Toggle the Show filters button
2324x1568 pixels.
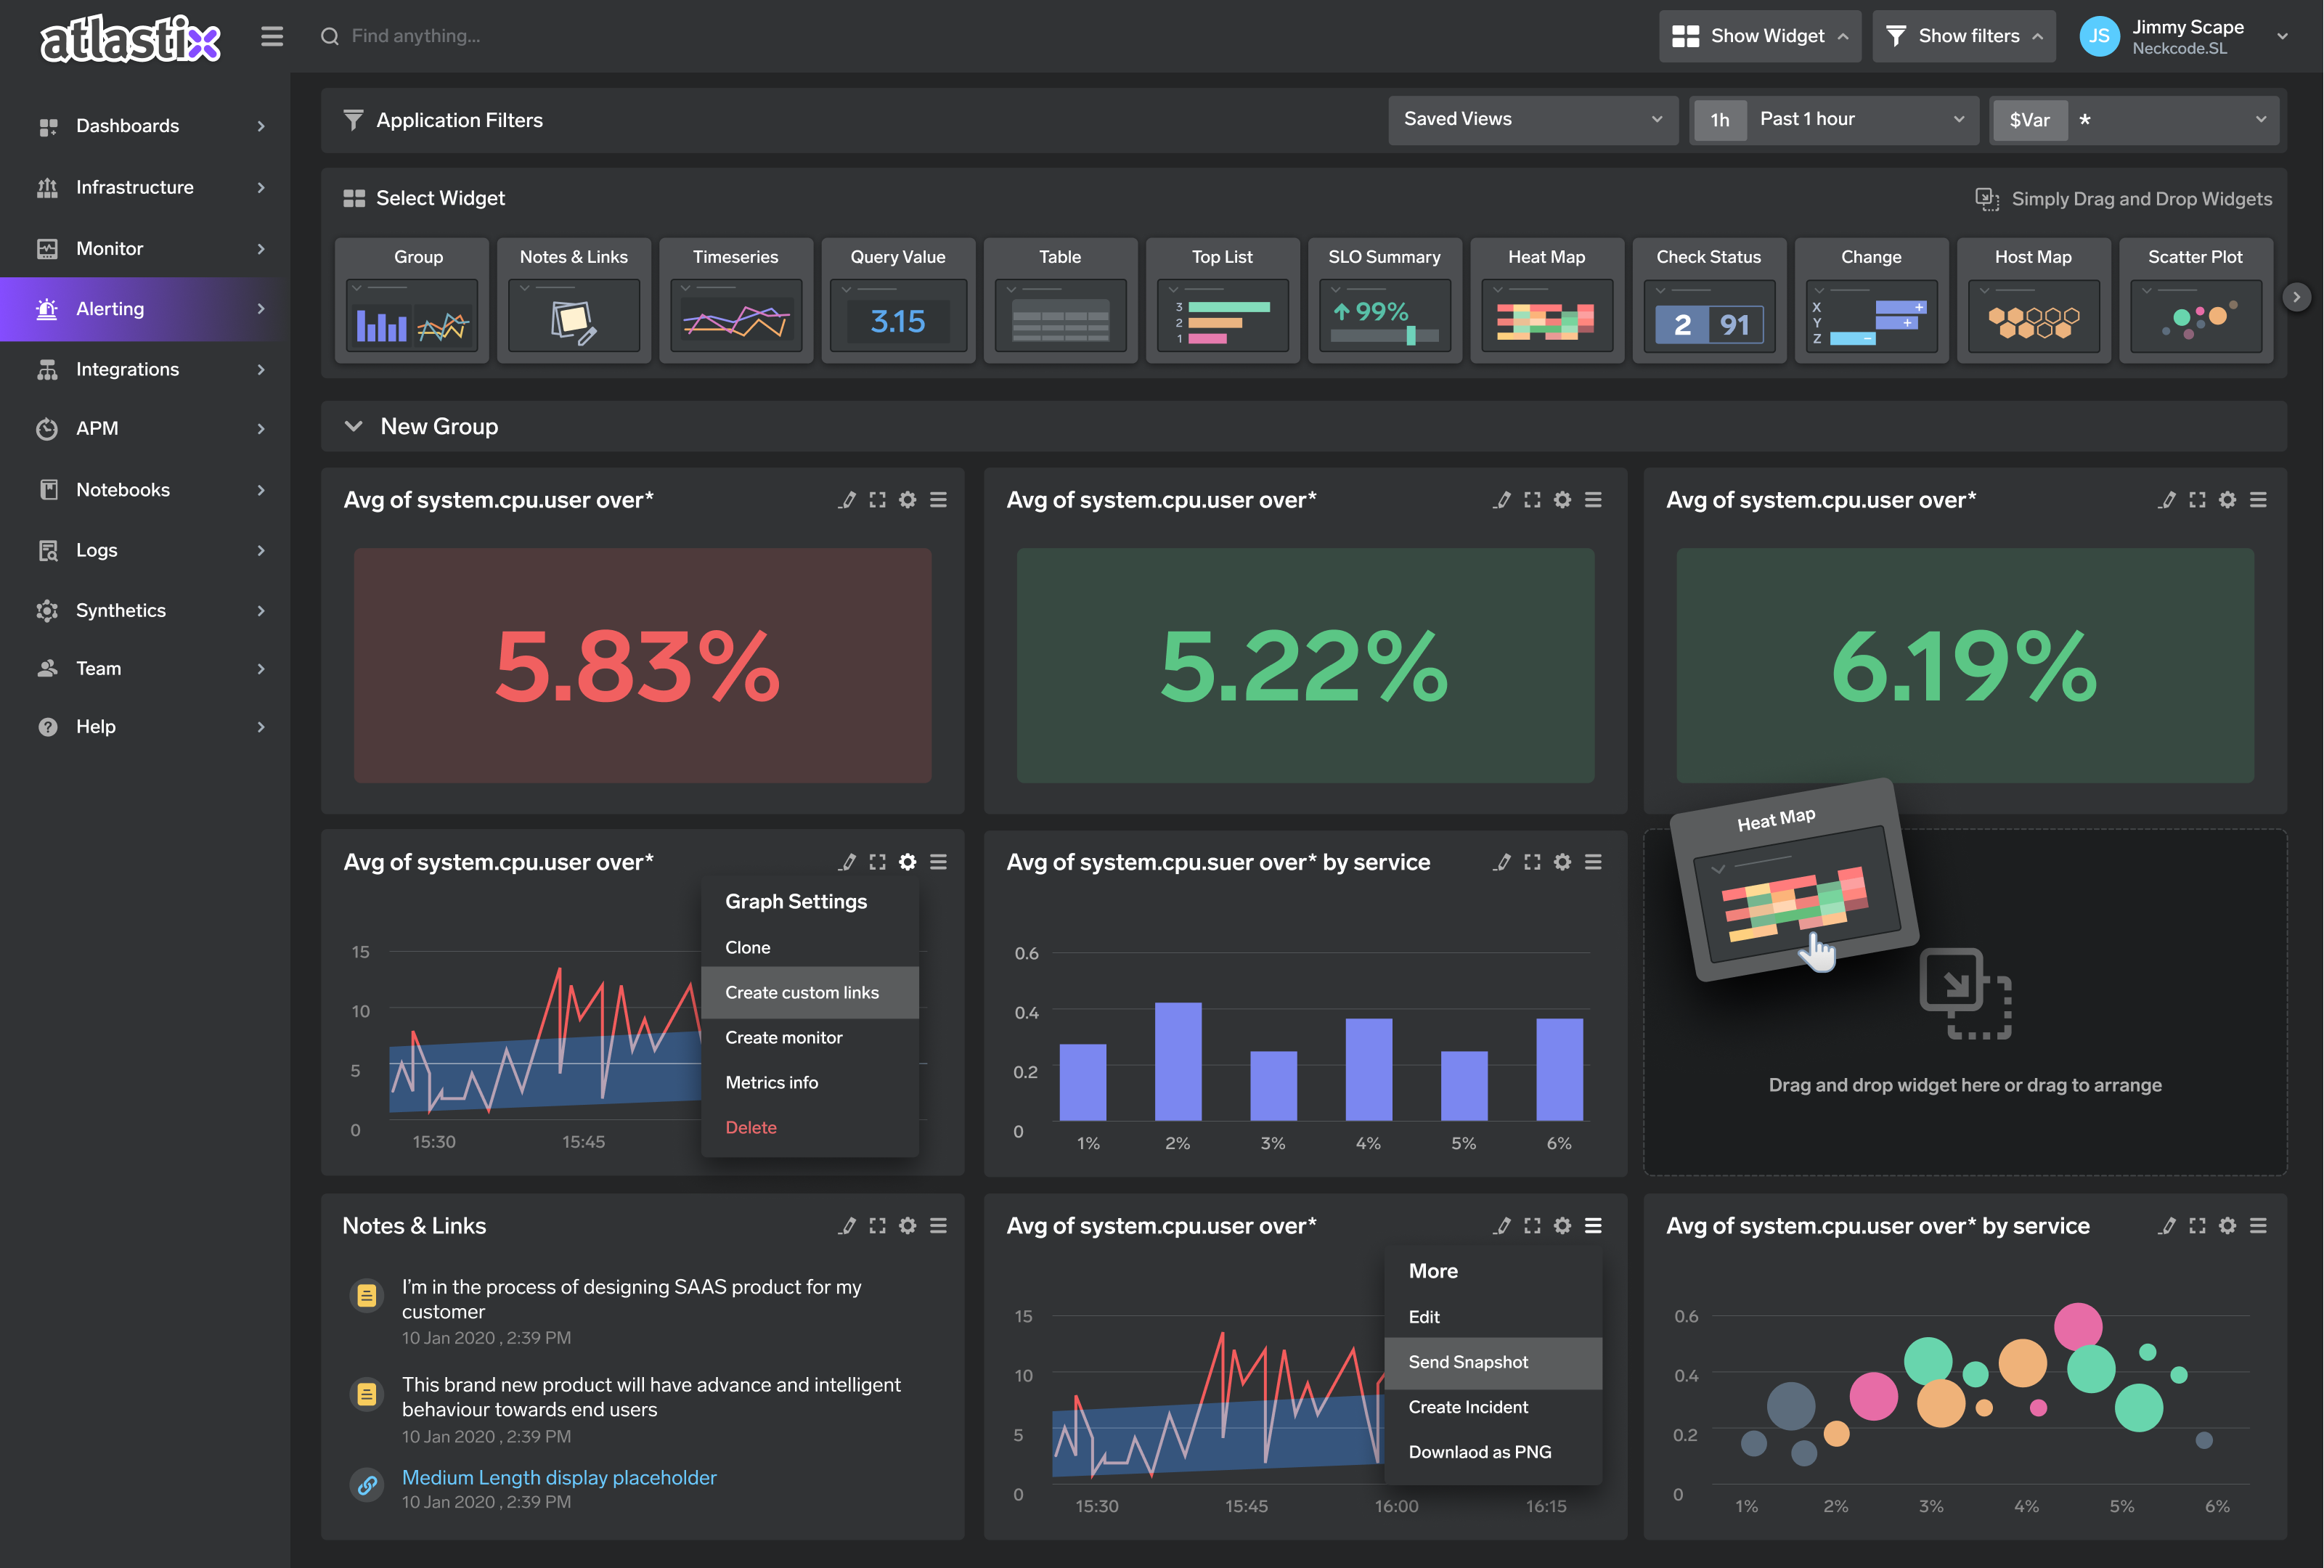point(1963,37)
